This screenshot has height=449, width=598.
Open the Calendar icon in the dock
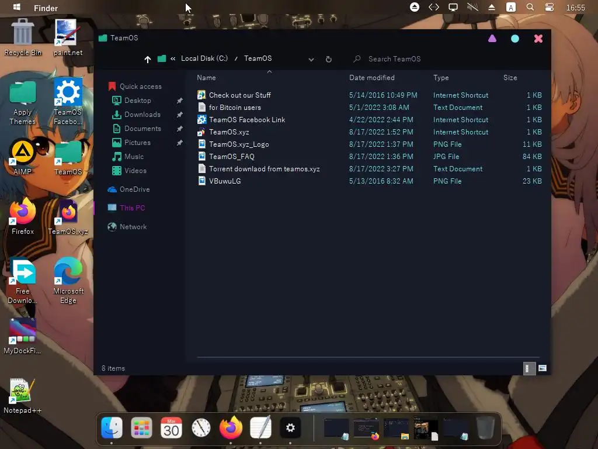click(171, 427)
